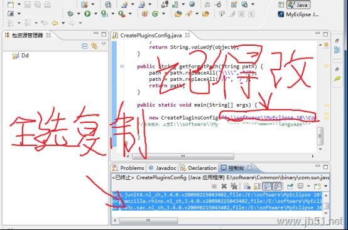Viewport: 348px width, 230px height.
Task: Clear the console output icon
Action: 247,186
